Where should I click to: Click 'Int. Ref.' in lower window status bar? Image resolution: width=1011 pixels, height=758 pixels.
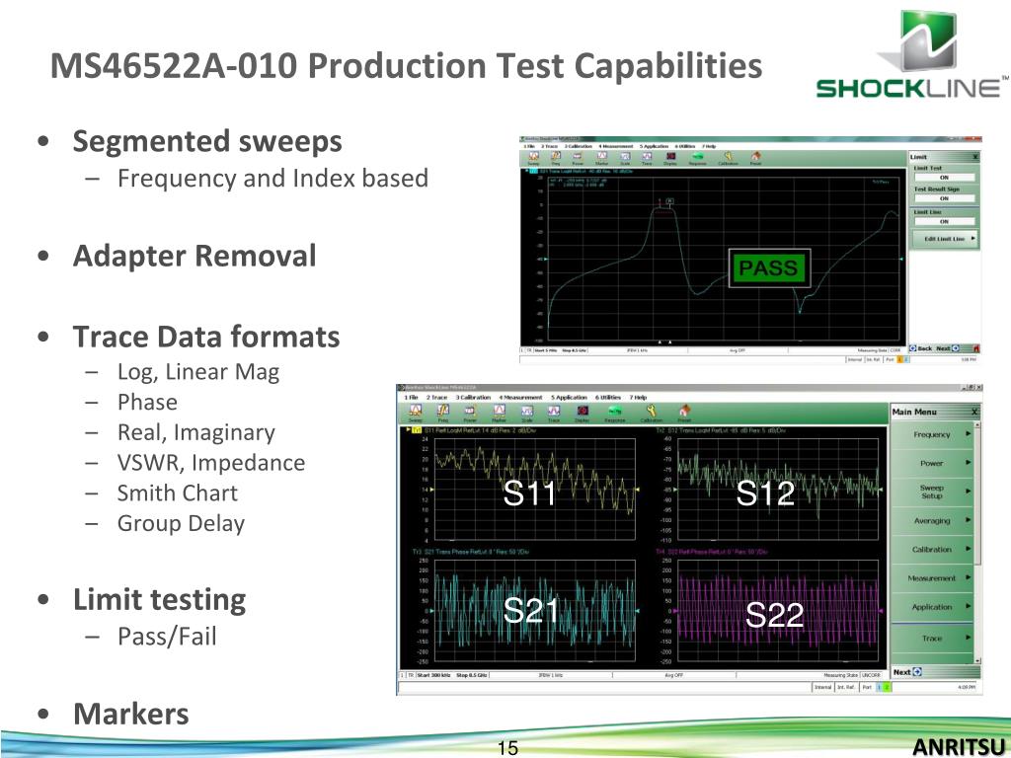tap(845, 687)
